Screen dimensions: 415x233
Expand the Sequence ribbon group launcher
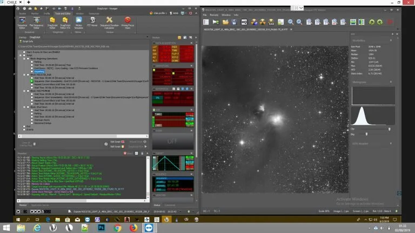(x=44, y=32)
